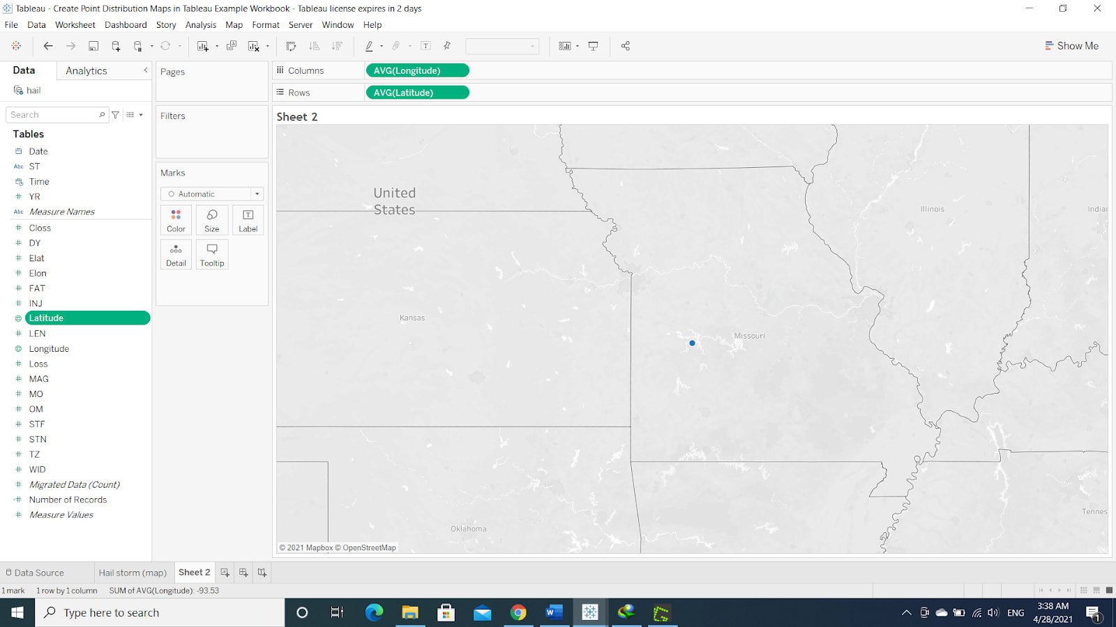Open the Color card in Marks
The width and height of the screenshot is (1116, 627).
pos(176,221)
